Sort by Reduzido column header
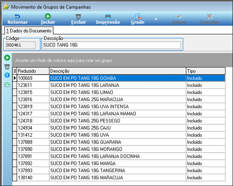This screenshot has width=233, height=186. point(33,71)
